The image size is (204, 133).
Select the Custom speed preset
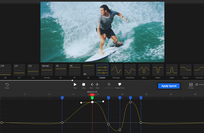102,70
